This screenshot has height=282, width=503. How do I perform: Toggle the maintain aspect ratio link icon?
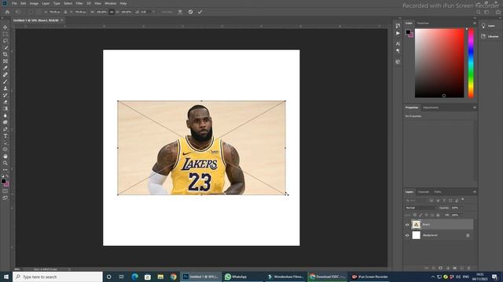[x=112, y=12]
